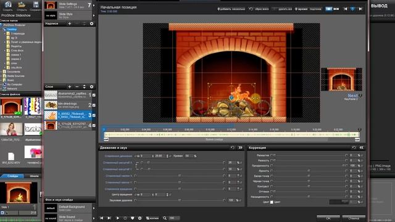Expand the Slide Style arrow
The width and height of the screenshot is (395, 222).
pyautogui.click(x=94, y=15)
